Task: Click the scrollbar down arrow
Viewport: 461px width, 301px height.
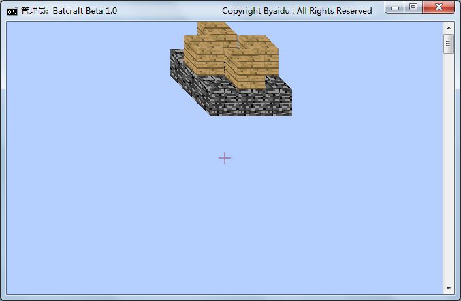Action: click(x=449, y=288)
